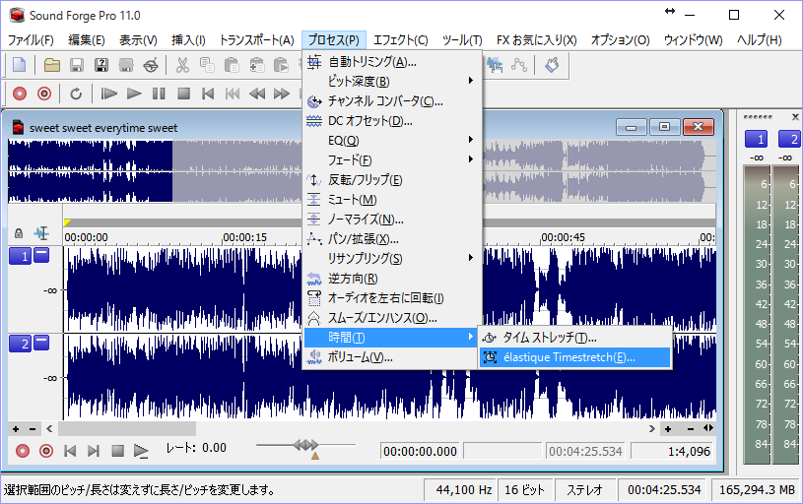Click the Save As floppy with question mark
The width and height of the screenshot is (803, 504).
(101, 65)
